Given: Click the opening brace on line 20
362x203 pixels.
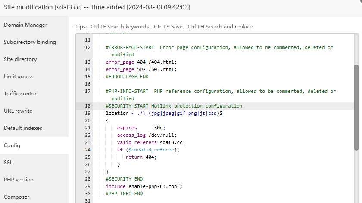Looking at the screenshot, I should [x=107, y=120].
